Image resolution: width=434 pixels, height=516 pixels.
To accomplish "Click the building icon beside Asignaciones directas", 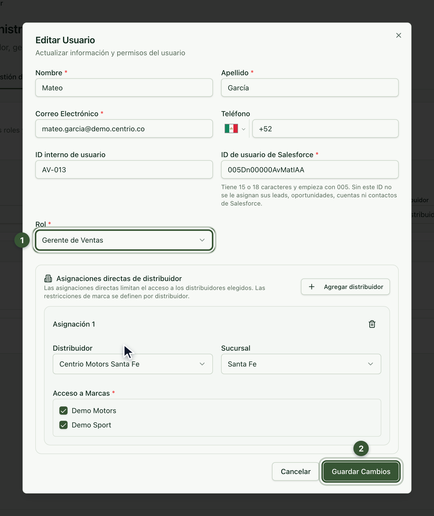I will [48, 278].
